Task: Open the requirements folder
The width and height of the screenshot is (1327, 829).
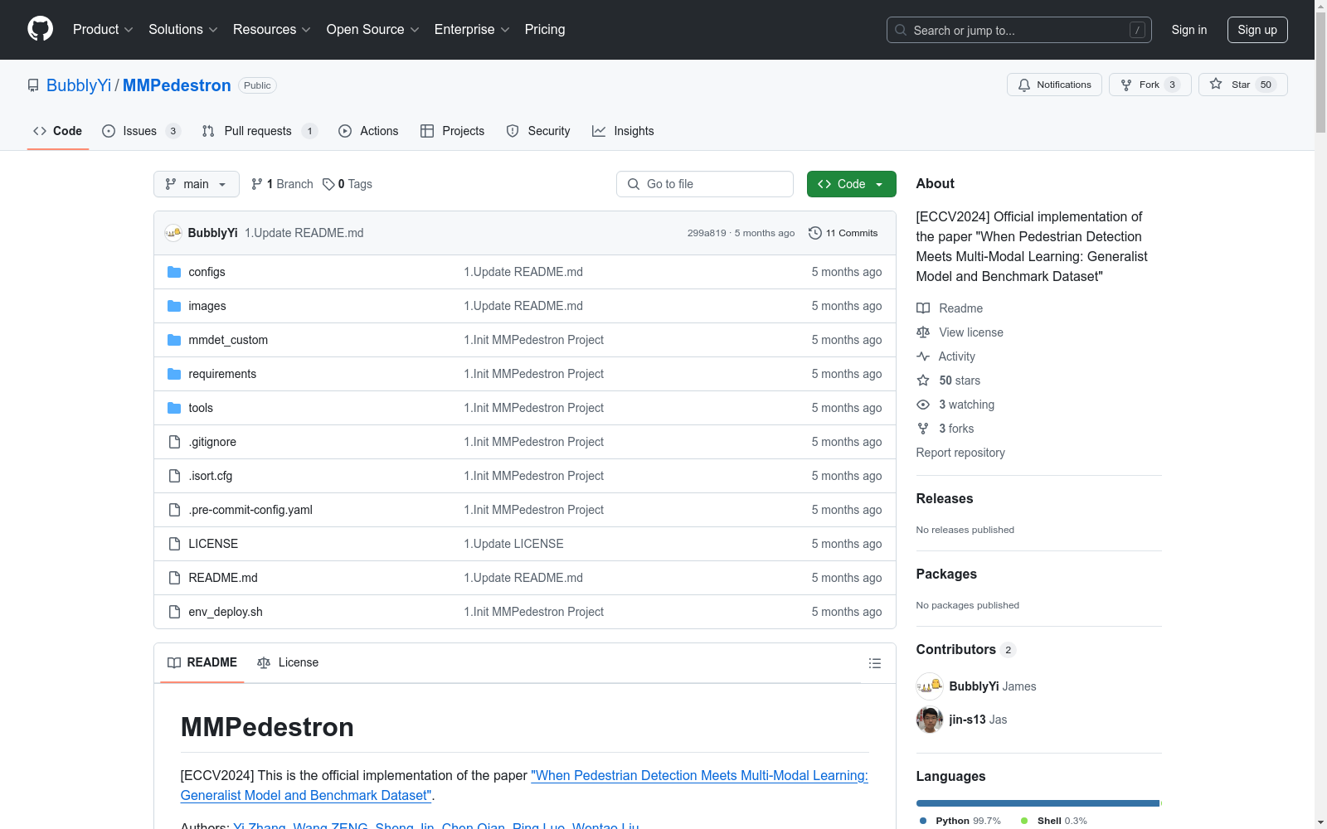Action: pyautogui.click(x=222, y=374)
